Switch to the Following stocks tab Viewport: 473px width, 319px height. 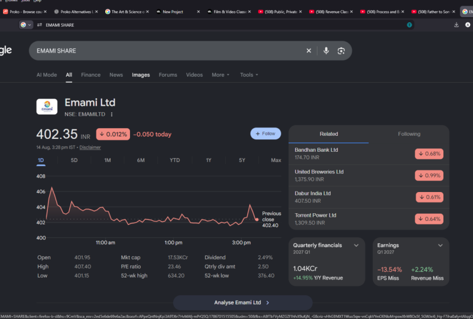pos(409,134)
